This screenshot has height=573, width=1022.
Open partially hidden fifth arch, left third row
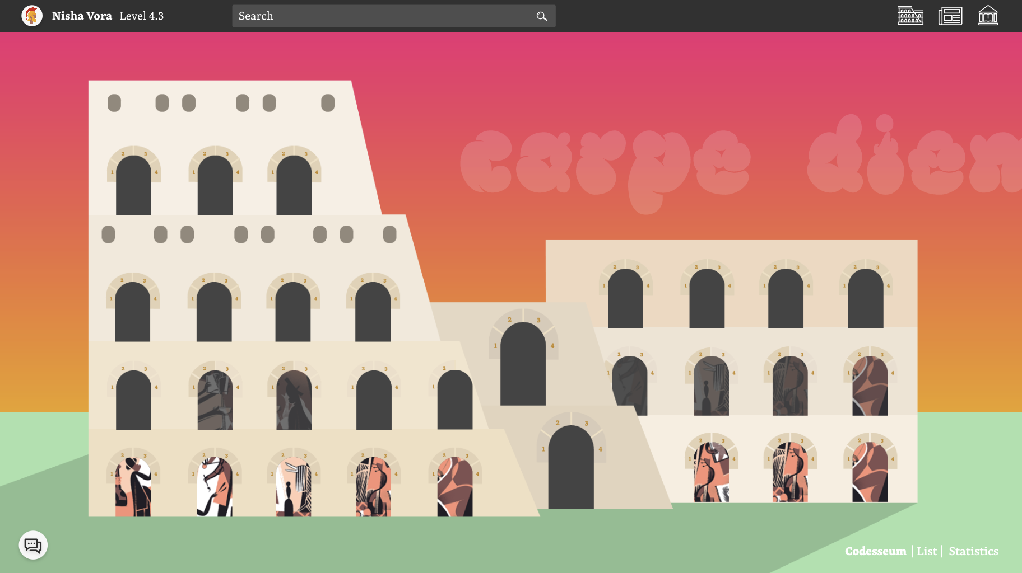[454, 400]
